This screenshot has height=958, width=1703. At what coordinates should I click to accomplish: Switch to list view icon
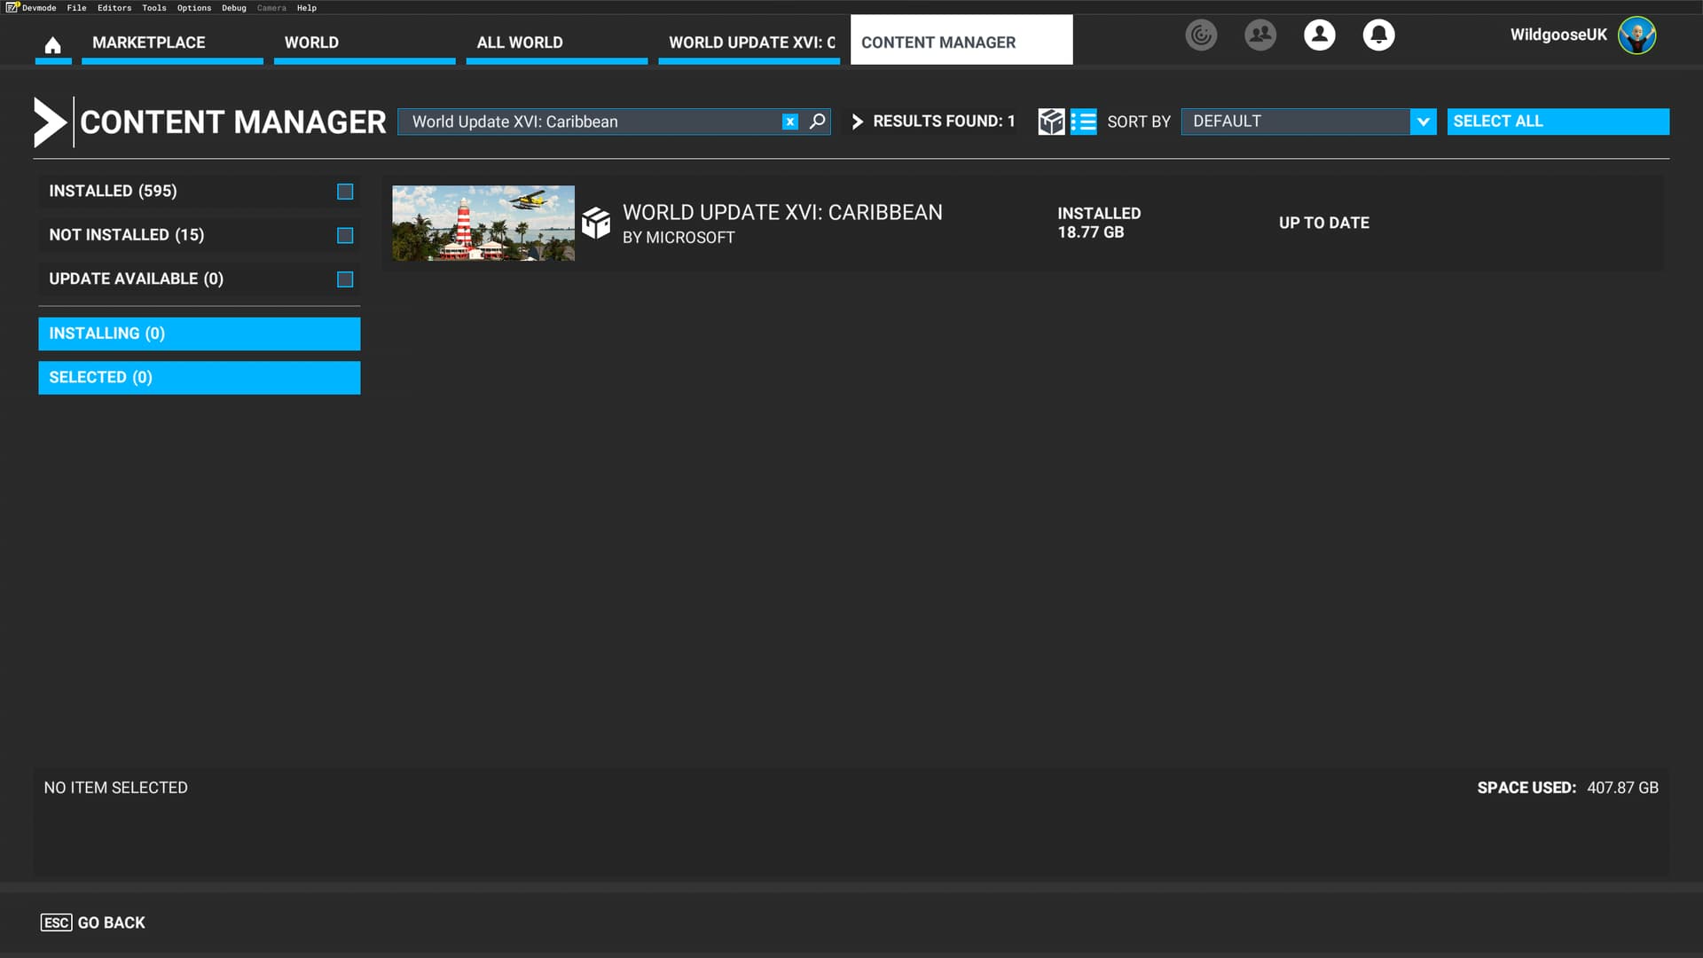point(1083,122)
